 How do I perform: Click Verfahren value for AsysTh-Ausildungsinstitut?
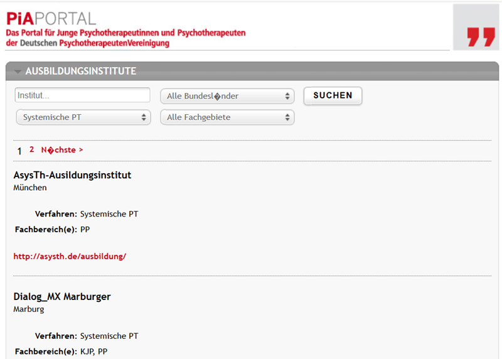click(x=109, y=214)
